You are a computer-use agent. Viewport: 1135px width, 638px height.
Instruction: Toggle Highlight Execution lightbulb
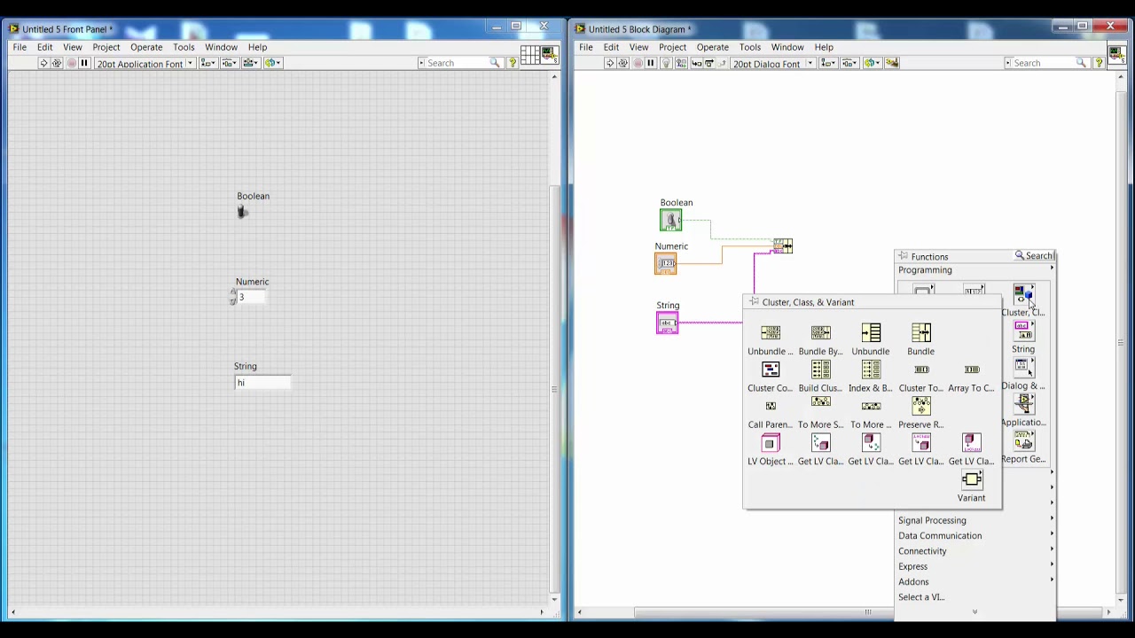(x=666, y=63)
